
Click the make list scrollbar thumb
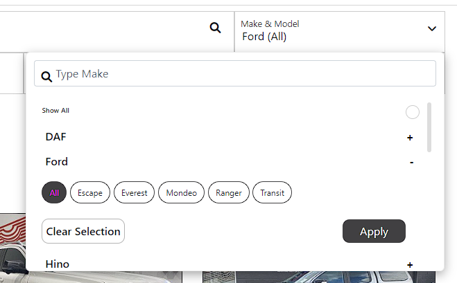[429, 127]
